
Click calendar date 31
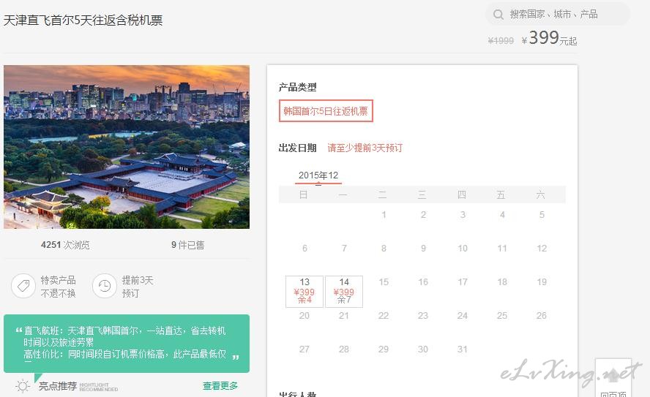pyautogui.click(x=462, y=349)
